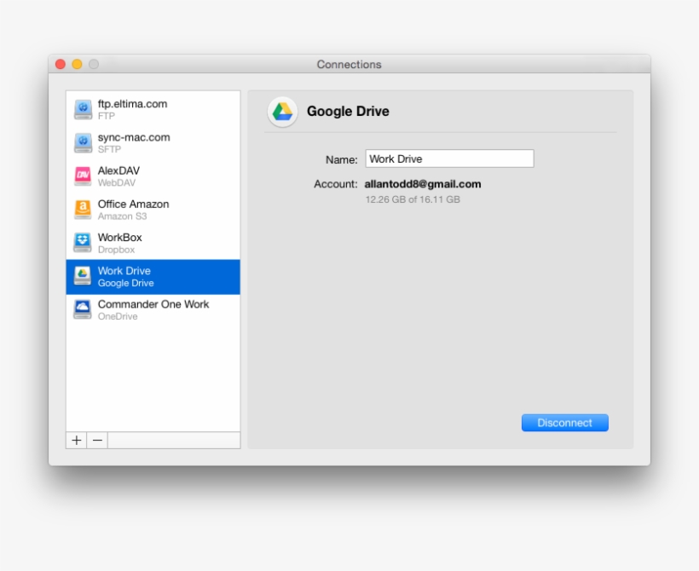
Task: Click the SFTP icon next to sync-mac.com
Action: point(82,141)
